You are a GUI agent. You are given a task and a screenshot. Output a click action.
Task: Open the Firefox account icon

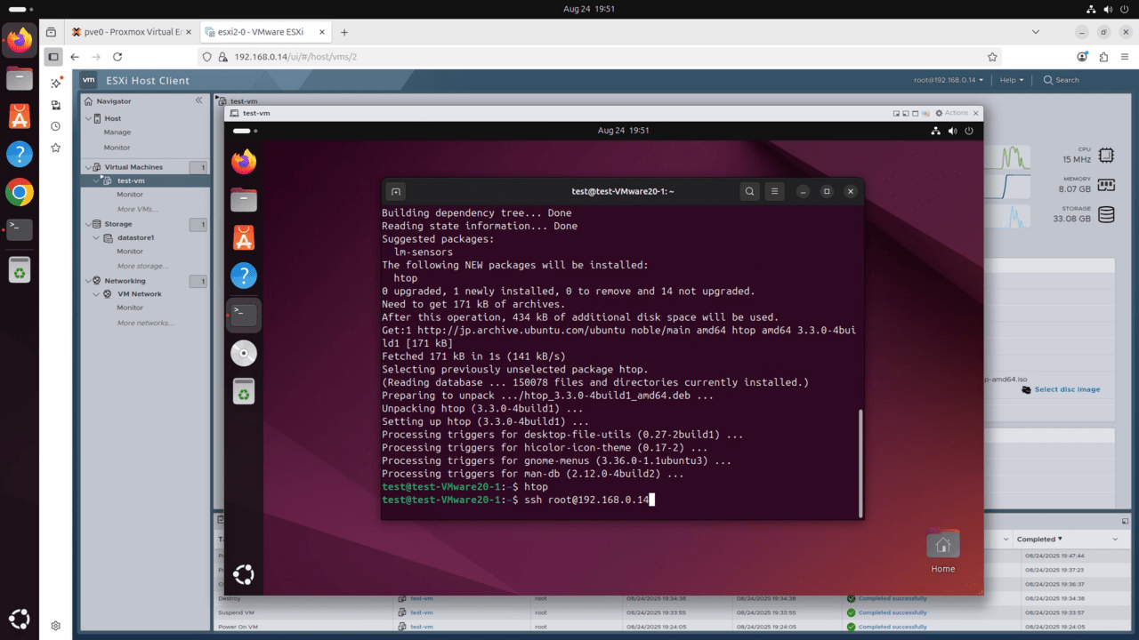click(1082, 57)
